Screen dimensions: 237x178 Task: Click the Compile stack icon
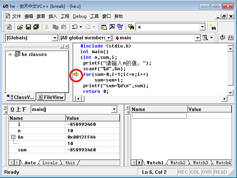pos(222,38)
